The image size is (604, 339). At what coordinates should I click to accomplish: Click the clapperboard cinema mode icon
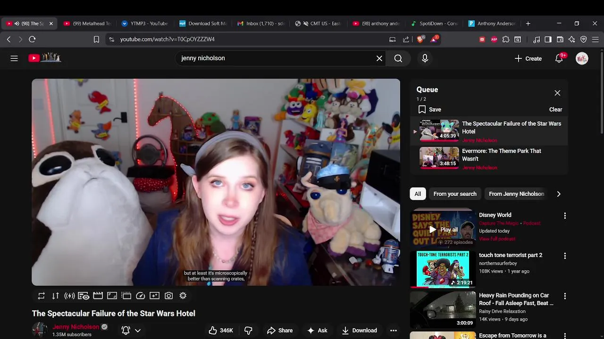coord(98,296)
